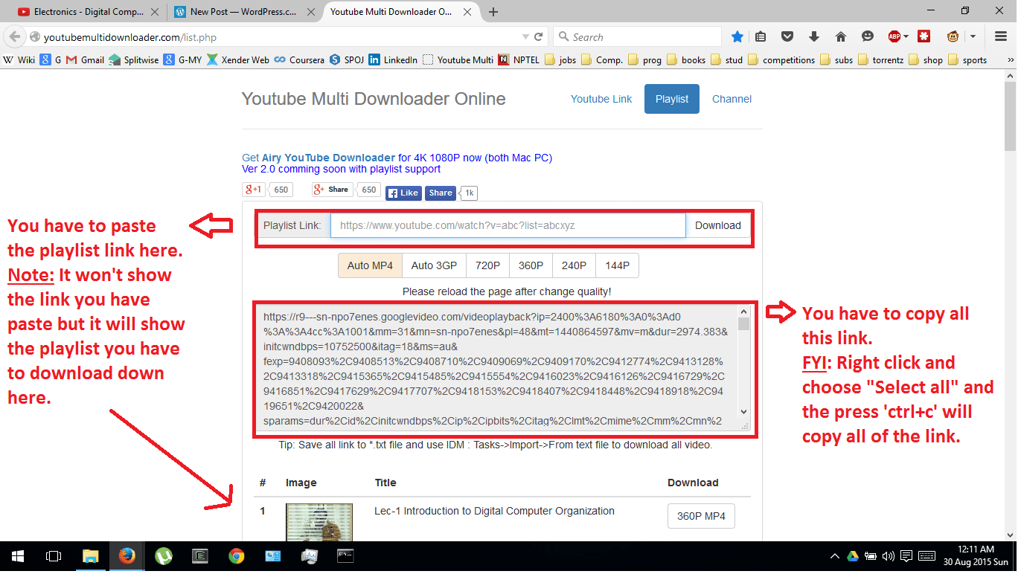1021x574 pixels.
Task: Open the sports bookmarks folder
Action: pyautogui.click(x=967, y=60)
